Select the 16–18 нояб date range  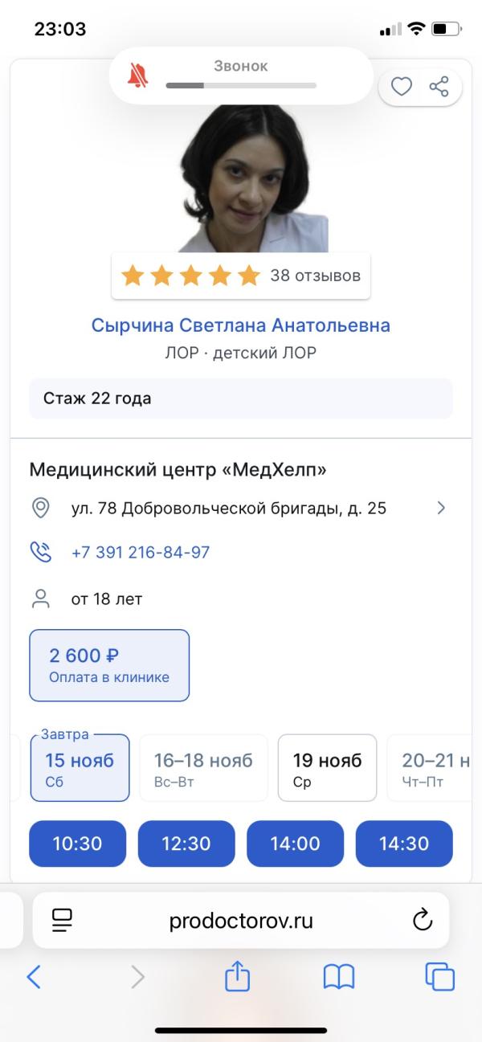[x=203, y=768]
